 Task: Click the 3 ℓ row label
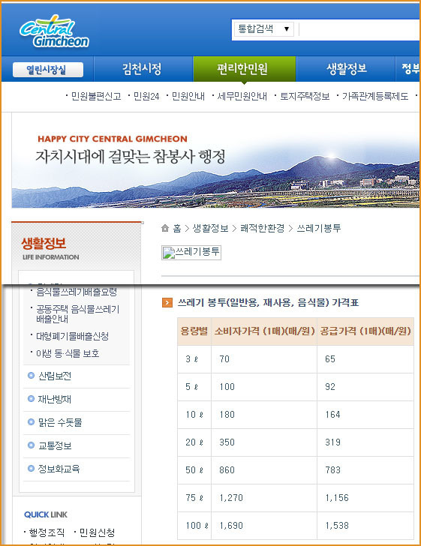[x=191, y=359]
